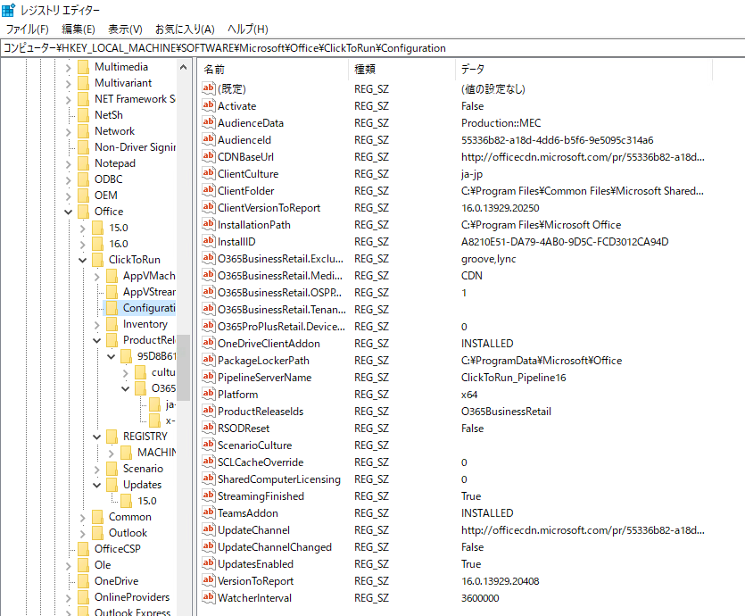Click the PipelineServerName data ClickToRun_Pipeline16

513,378
